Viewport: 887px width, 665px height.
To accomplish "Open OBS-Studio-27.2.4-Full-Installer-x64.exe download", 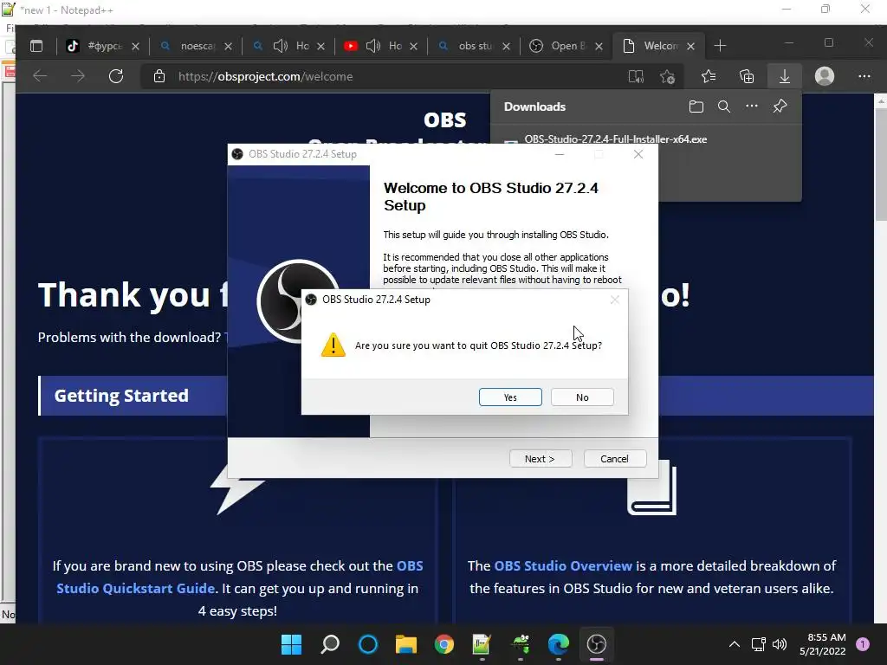I will coord(616,139).
